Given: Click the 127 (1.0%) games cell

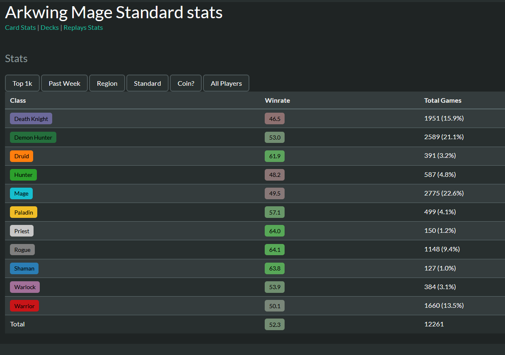Looking at the screenshot, I should [x=440, y=268].
